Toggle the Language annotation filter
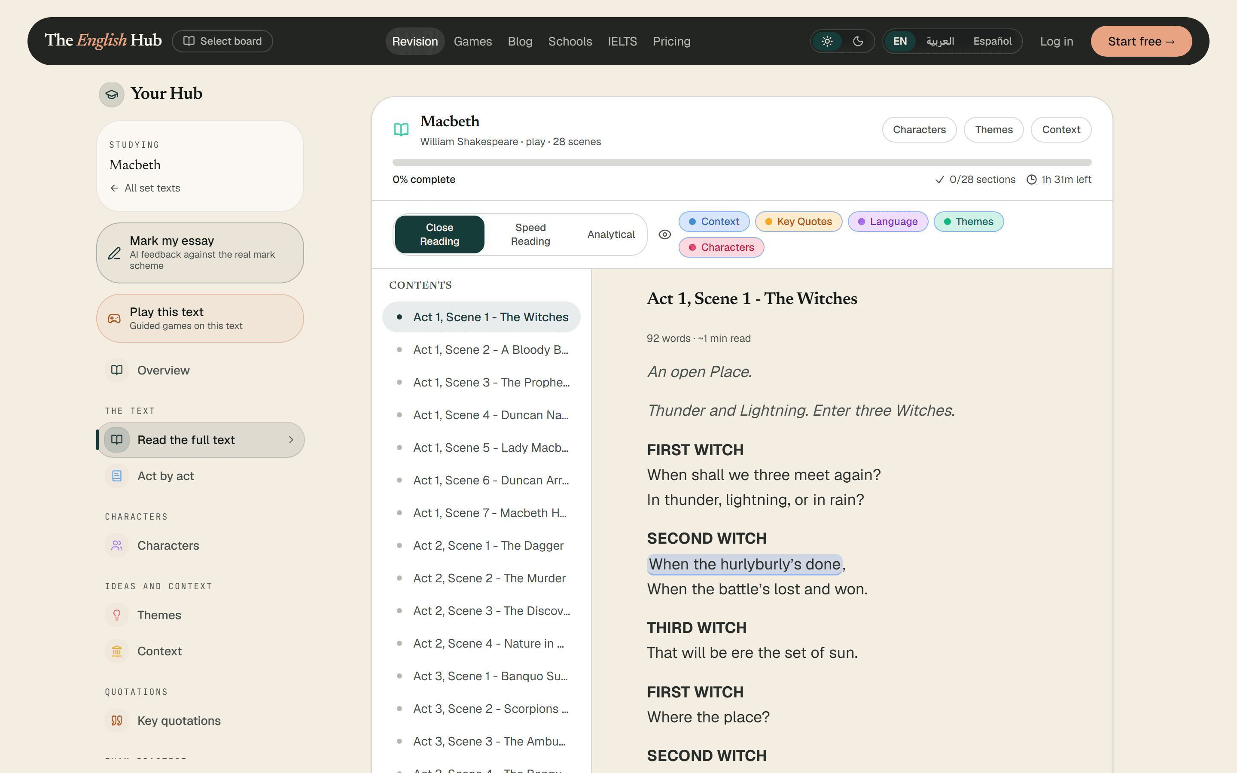Screen dimensions: 1237x773 [x=887, y=221]
